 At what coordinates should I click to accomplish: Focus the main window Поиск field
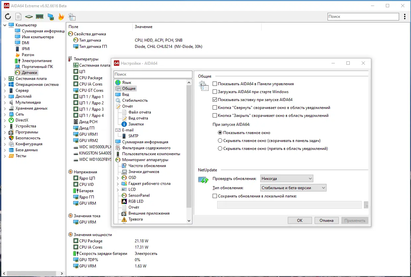tap(363, 17)
